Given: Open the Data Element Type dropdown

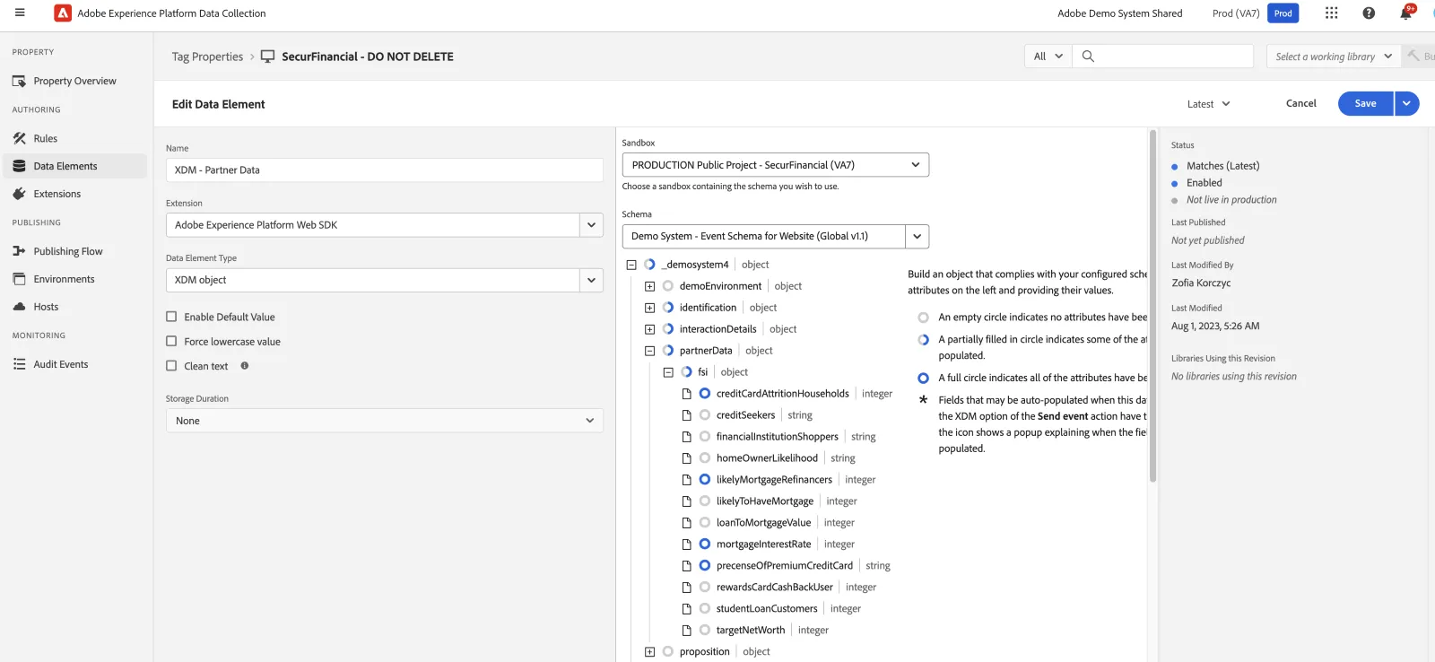Looking at the screenshot, I should tap(591, 280).
